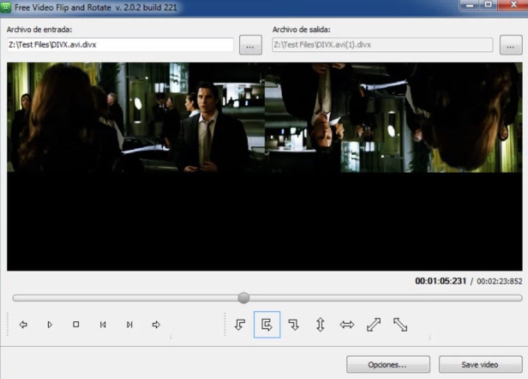Viewport: 528px width, 379px height.
Task: Browse for input file with ... button
Action: pyautogui.click(x=250, y=46)
